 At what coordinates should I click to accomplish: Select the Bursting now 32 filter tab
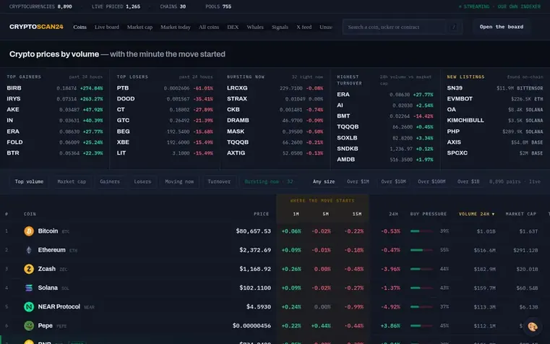coord(269,181)
